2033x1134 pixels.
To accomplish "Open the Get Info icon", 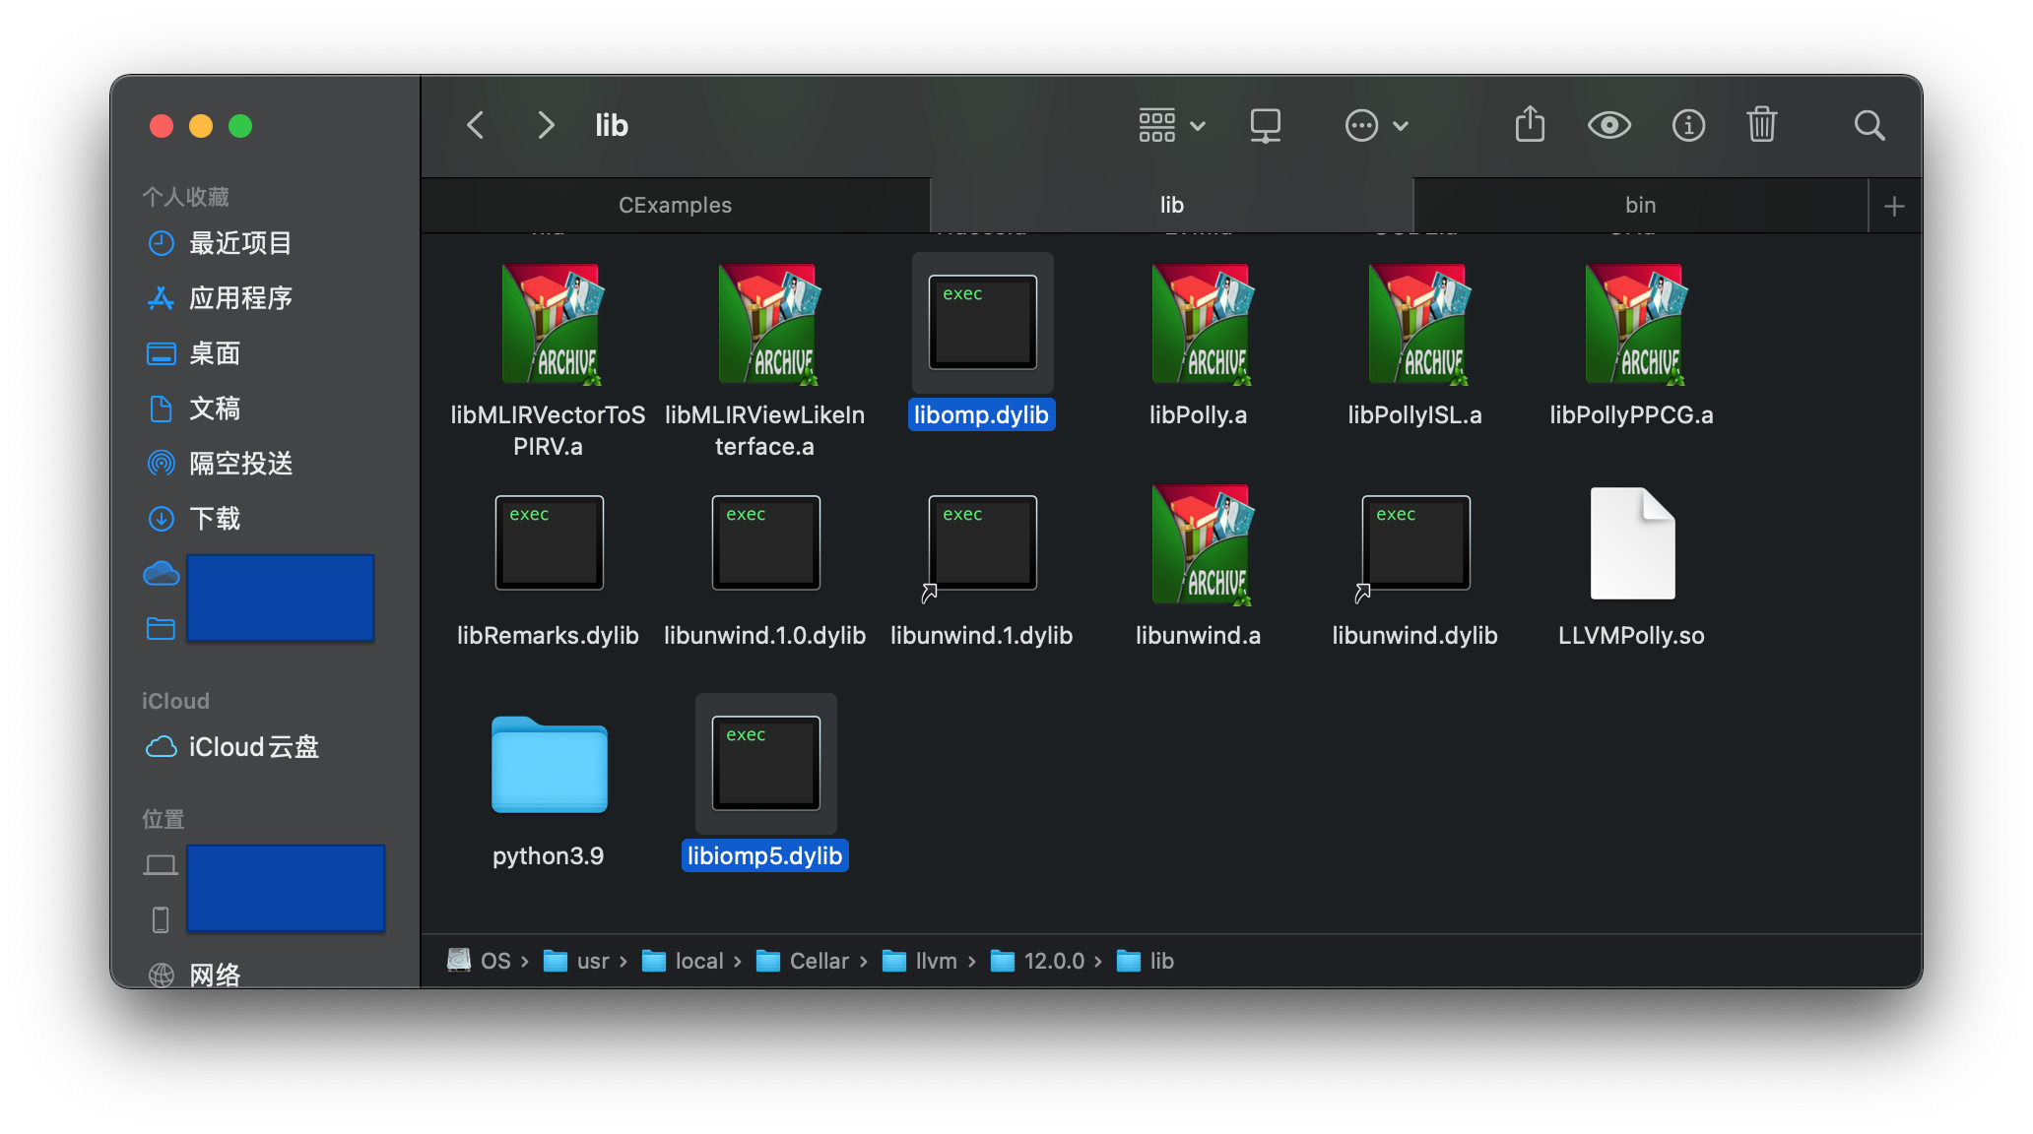I will click(x=1688, y=125).
